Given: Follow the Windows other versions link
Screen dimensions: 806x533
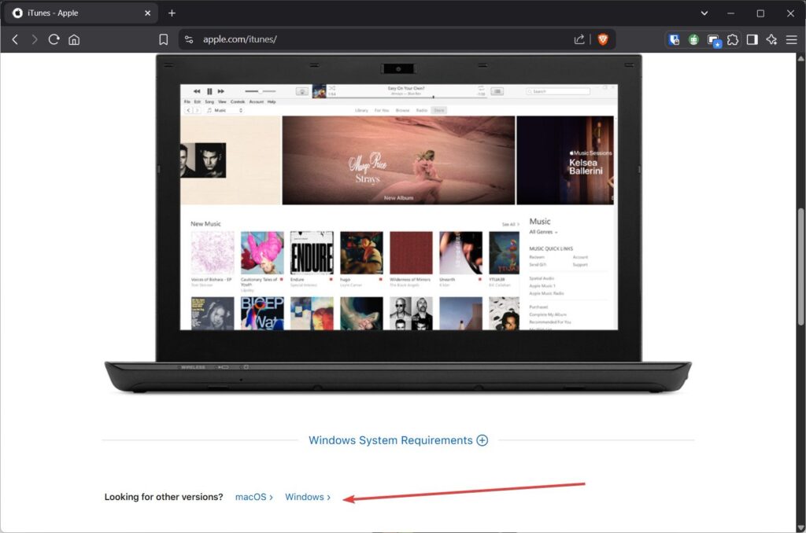Looking at the screenshot, I should pos(308,497).
